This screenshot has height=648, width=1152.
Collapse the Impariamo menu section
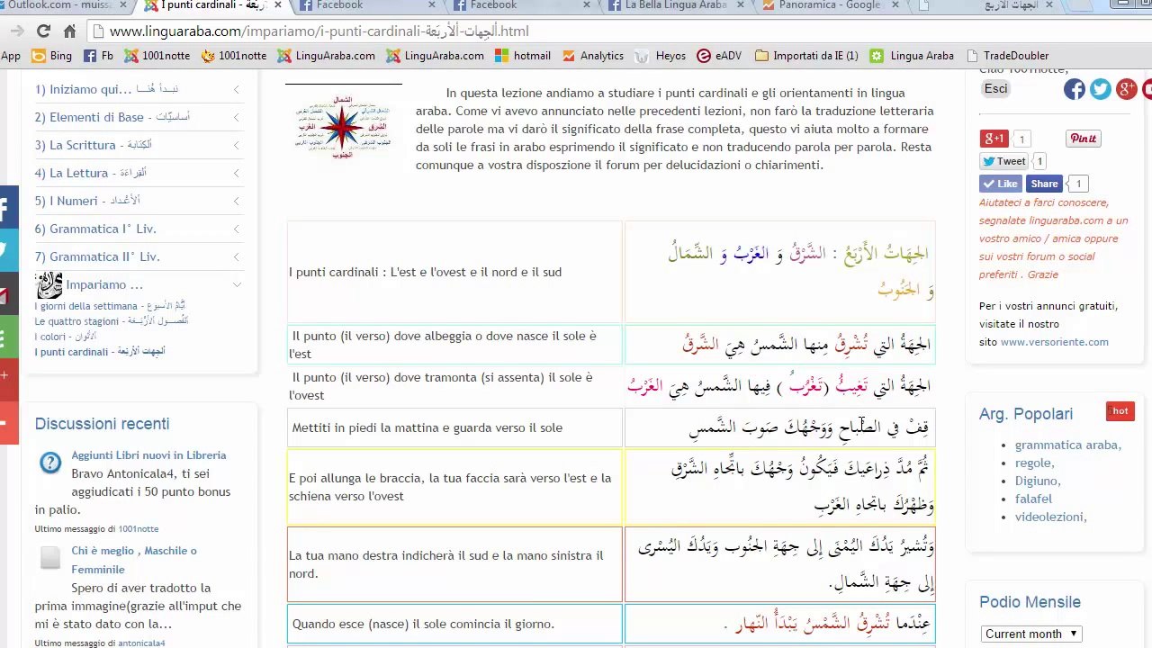[237, 284]
